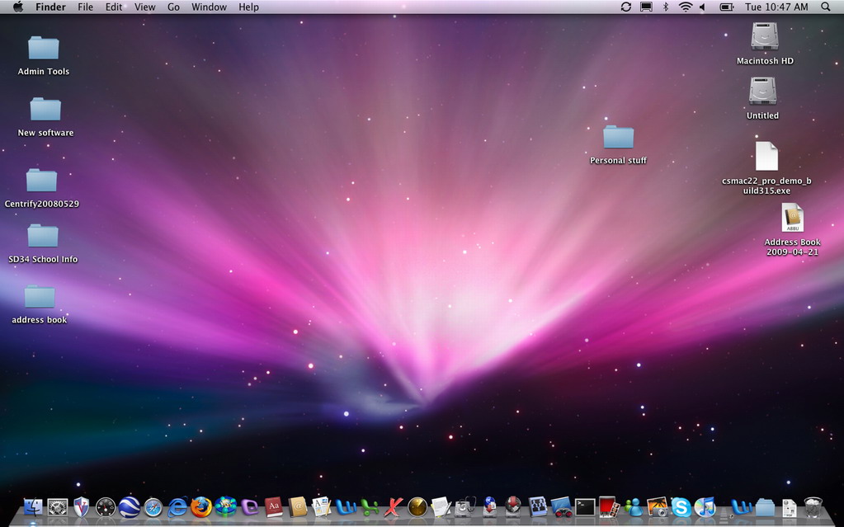Screen dimensions: 844x527
Task: Open Firefox from the Dock
Action: (201, 507)
